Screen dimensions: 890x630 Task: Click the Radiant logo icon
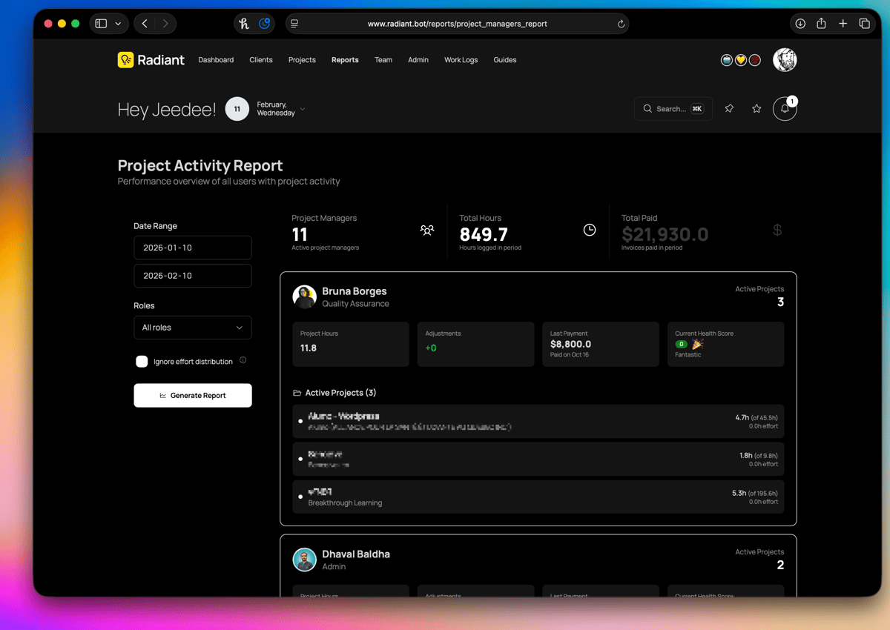[125, 60]
